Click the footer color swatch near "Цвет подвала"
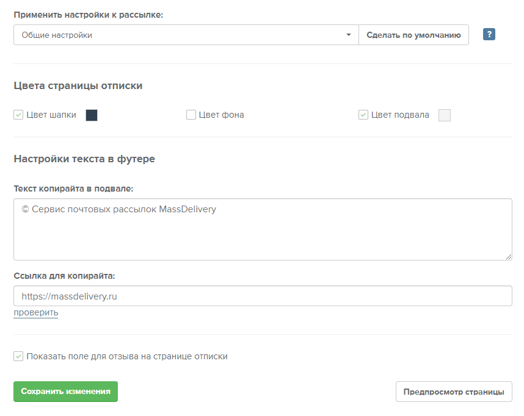The image size is (524, 416). point(444,115)
